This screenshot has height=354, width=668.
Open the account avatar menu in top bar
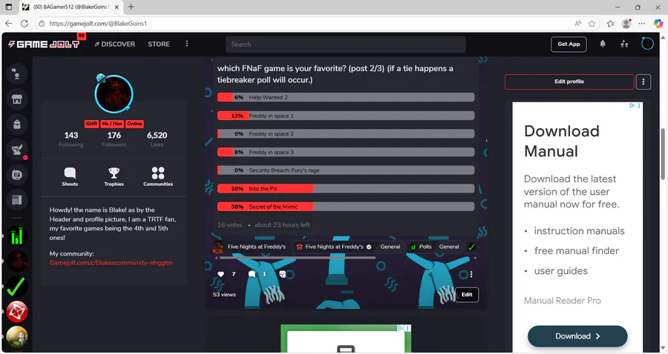(647, 44)
